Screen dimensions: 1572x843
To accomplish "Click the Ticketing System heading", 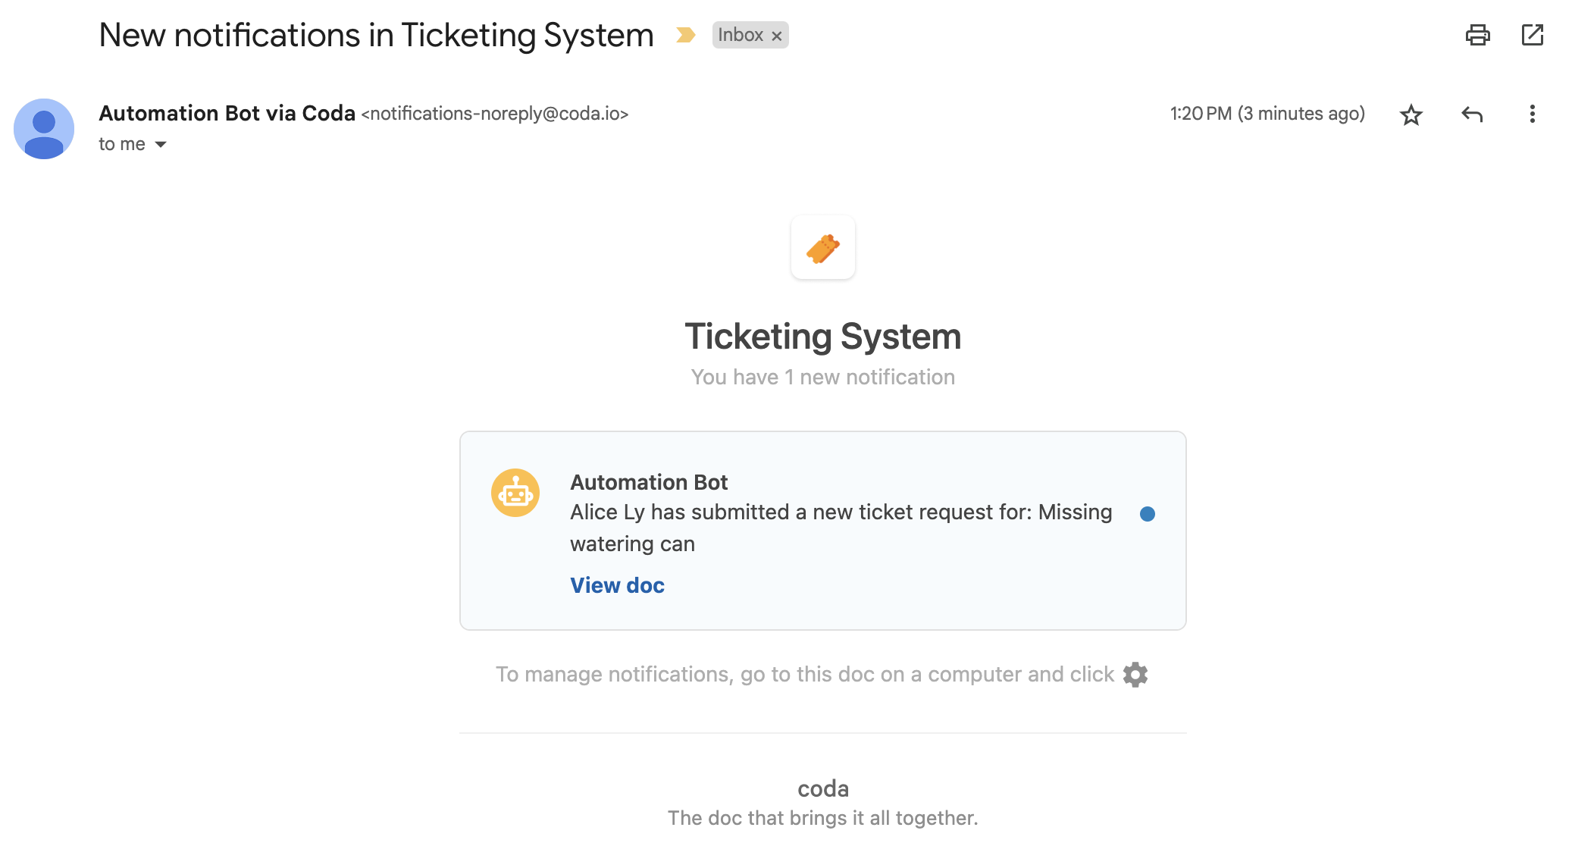I will pos(822,337).
